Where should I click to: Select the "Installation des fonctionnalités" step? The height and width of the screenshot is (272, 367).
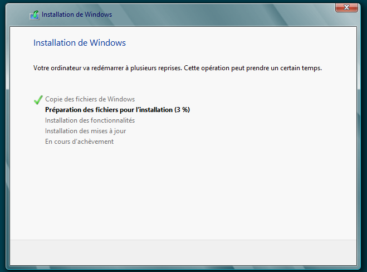click(x=90, y=120)
